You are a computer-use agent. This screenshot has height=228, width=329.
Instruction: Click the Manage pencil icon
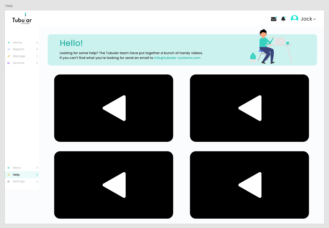point(9,56)
